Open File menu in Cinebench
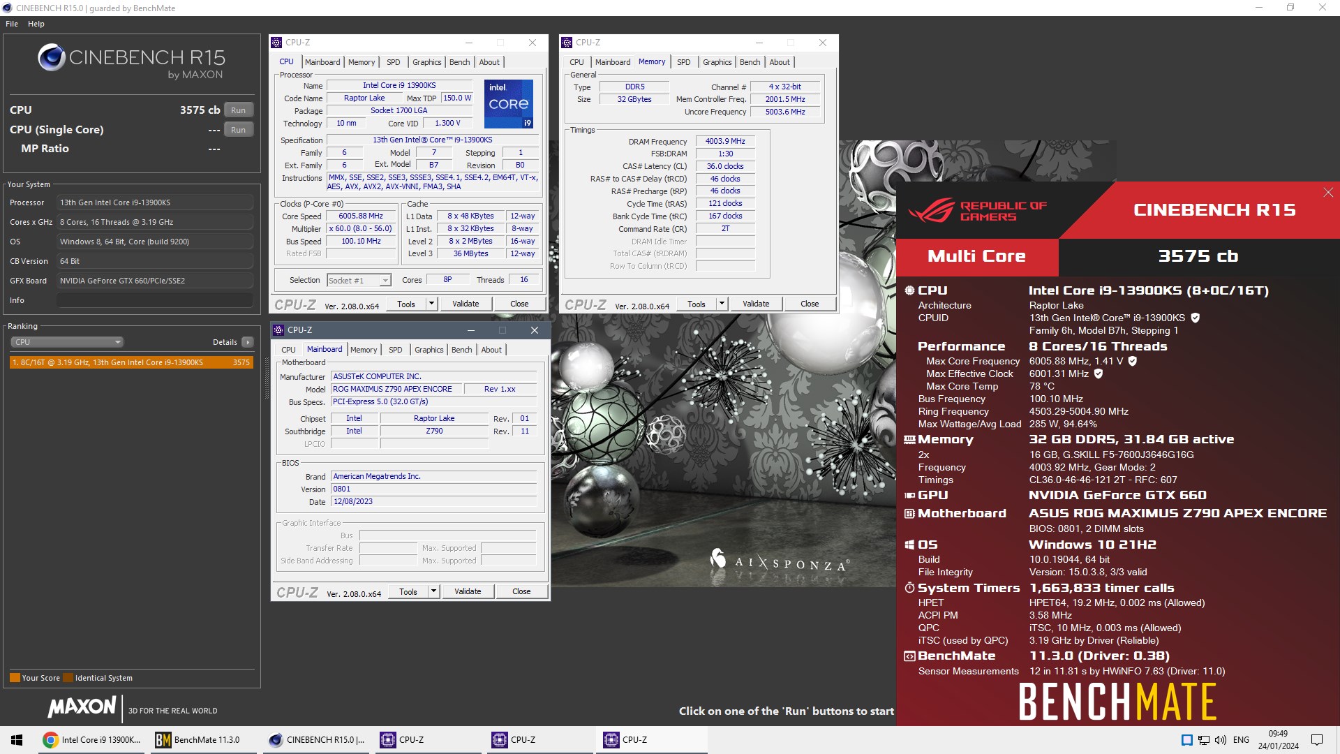Image resolution: width=1340 pixels, height=754 pixels. click(x=12, y=24)
